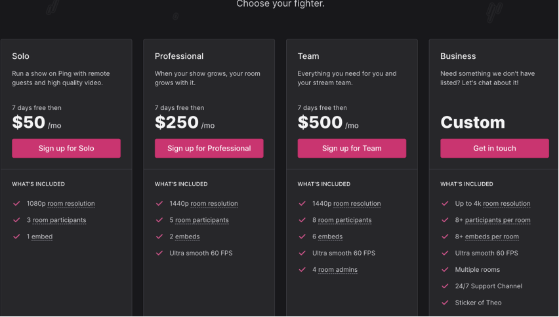Screen dimensions: 559x317
Task: Choose the Sign up for Team button
Action: [x=352, y=148]
